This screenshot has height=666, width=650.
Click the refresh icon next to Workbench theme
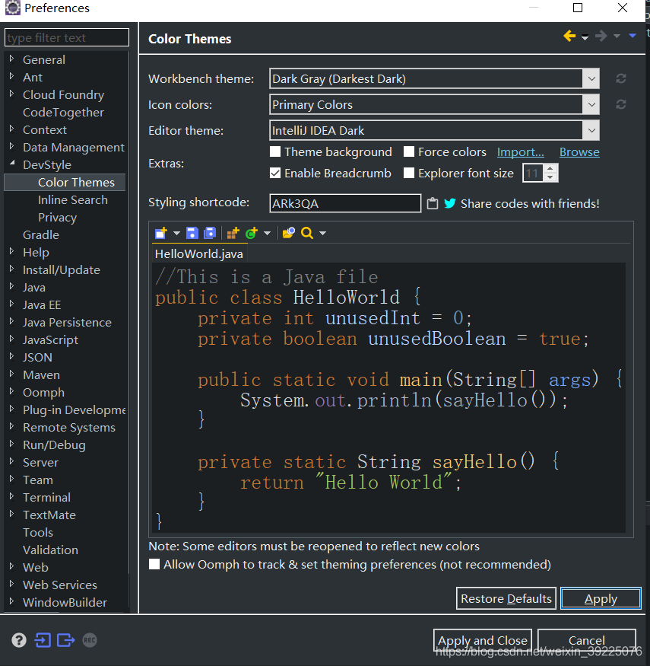[x=620, y=78]
